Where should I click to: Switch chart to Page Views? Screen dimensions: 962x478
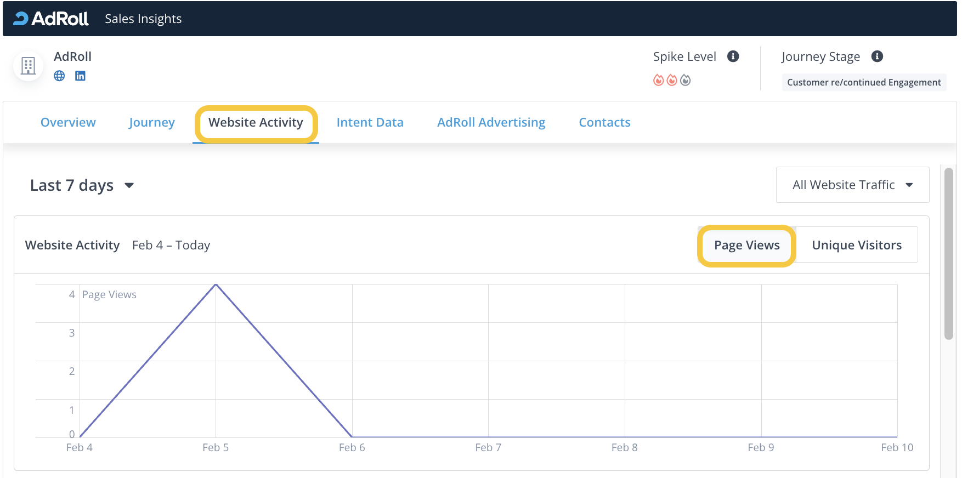pyautogui.click(x=746, y=246)
